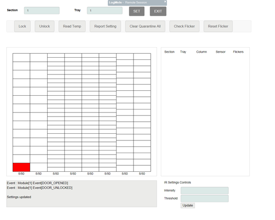The image size is (275, 220).
Task: Click the Column header in the flicker table
Action: 201,52
